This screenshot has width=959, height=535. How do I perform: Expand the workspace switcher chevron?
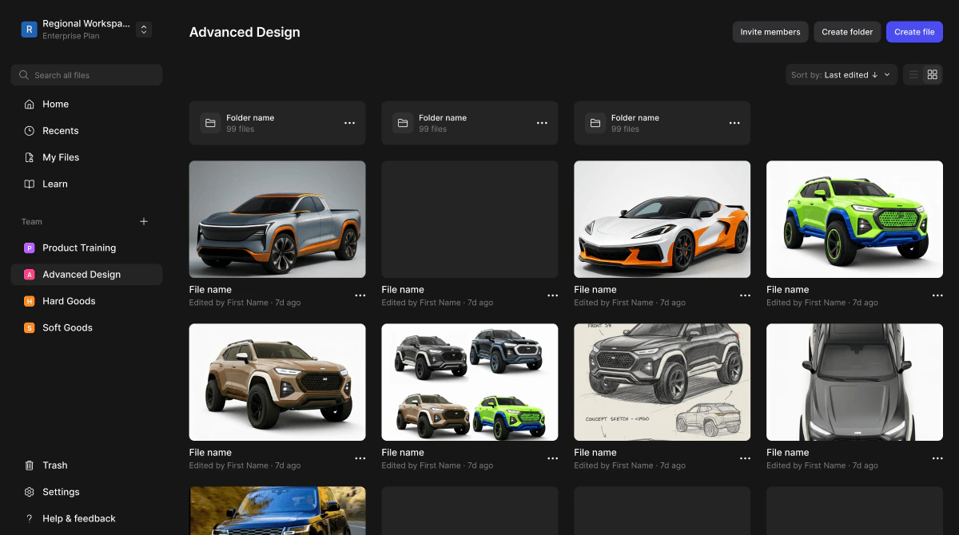point(144,30)
